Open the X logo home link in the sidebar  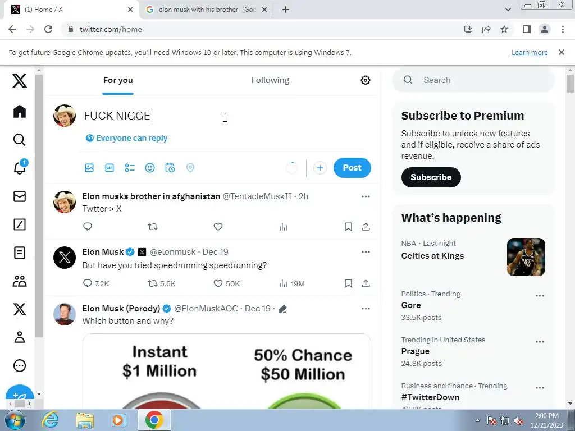20,81
